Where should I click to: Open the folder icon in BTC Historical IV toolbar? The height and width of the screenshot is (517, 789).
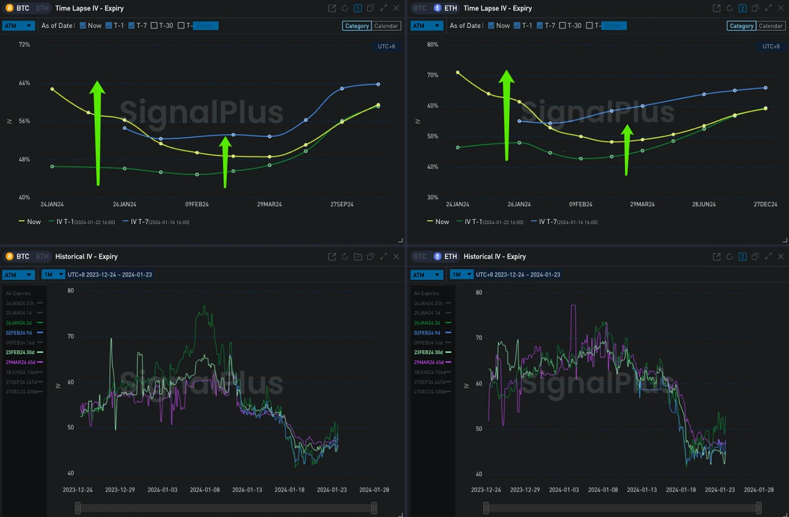358,256
